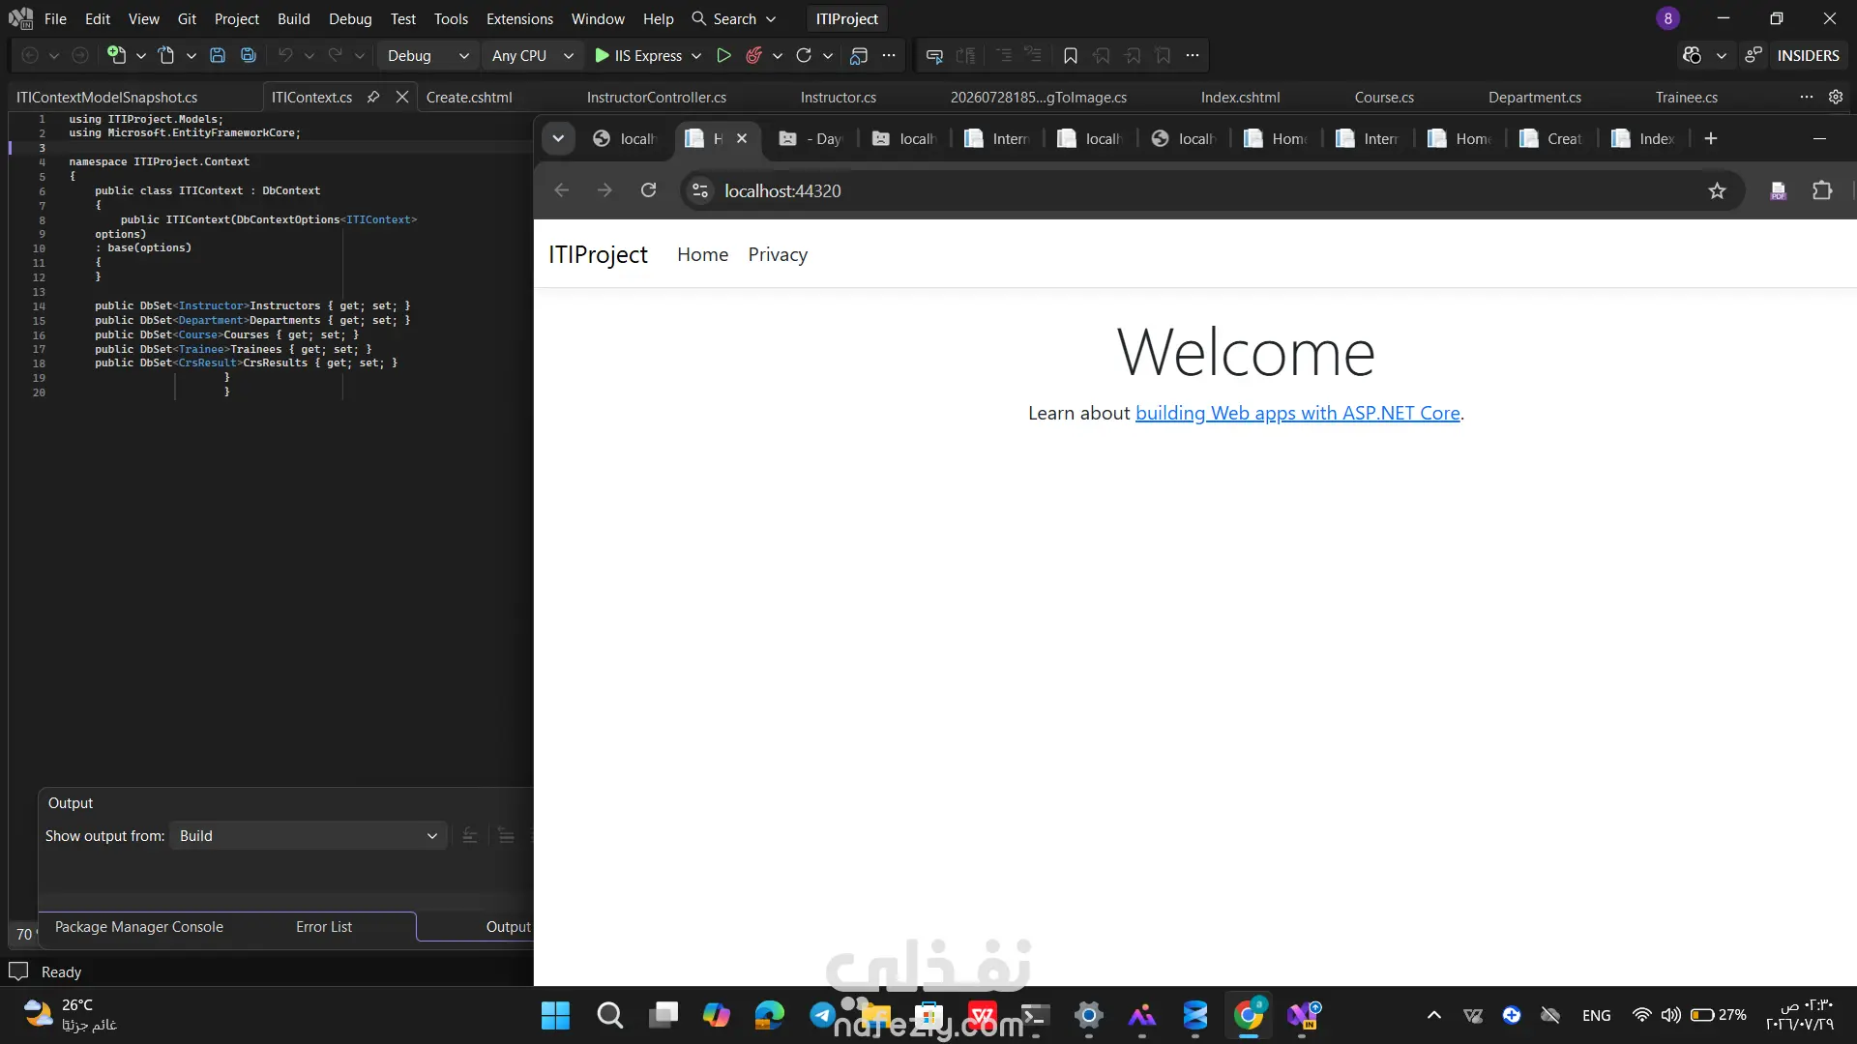The image size is (1857, 1044).
Task: Click the Hot Reload flame icon
Action: (754, 55)
